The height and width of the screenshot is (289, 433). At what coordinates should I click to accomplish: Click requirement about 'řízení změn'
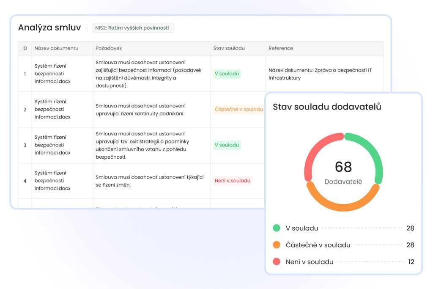[x=149, y=181]
